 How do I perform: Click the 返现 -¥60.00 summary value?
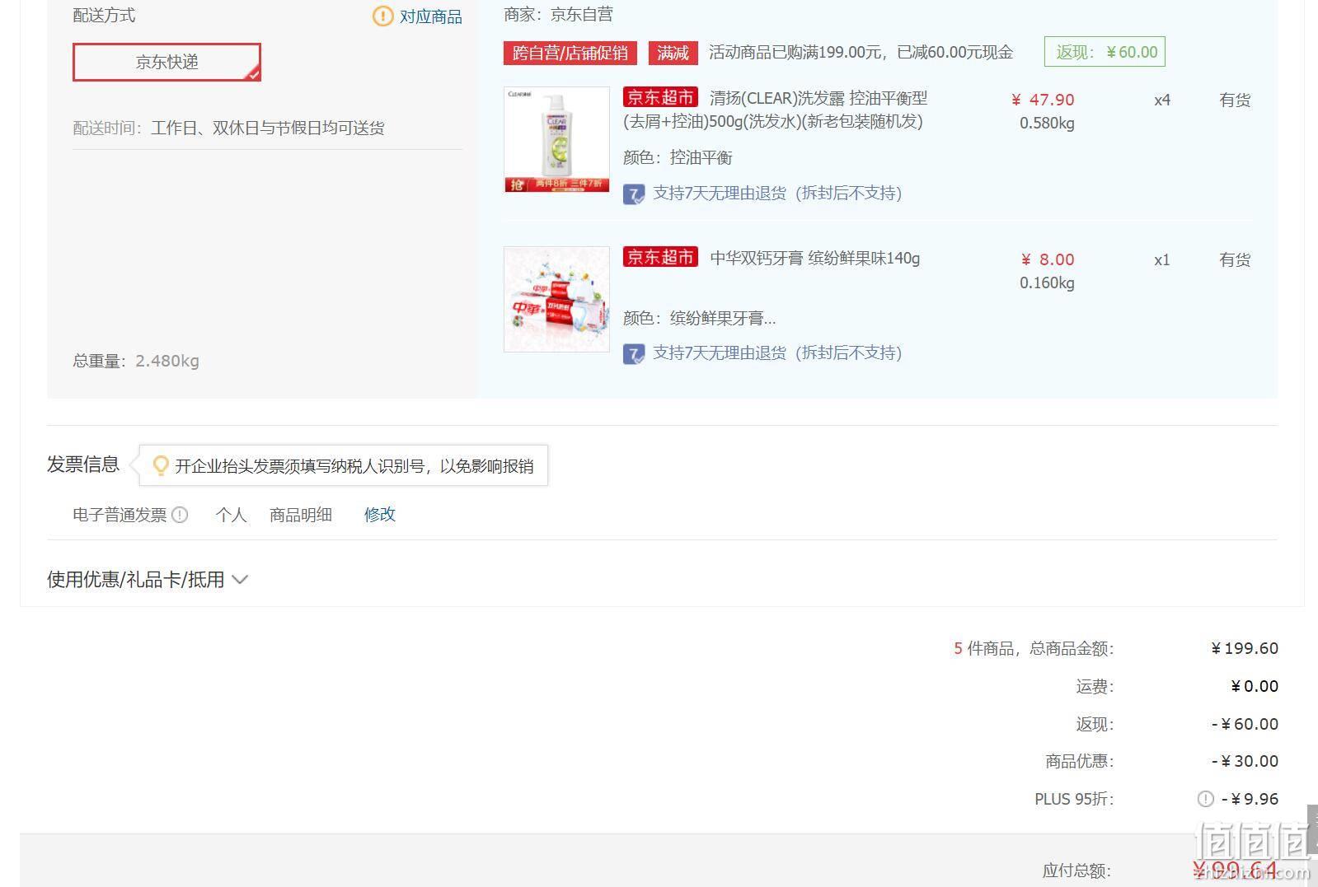(x=1245, y=724)
